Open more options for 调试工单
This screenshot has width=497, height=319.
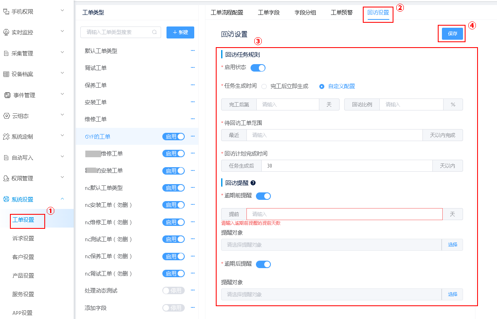click(x=193, y=67)
